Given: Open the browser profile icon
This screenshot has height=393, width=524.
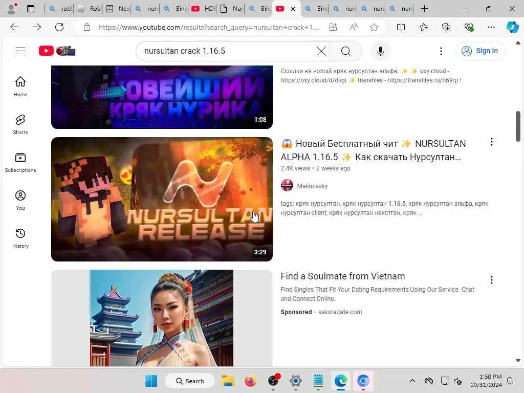Looking at the screenshot, I should click(x=12, y=9).
